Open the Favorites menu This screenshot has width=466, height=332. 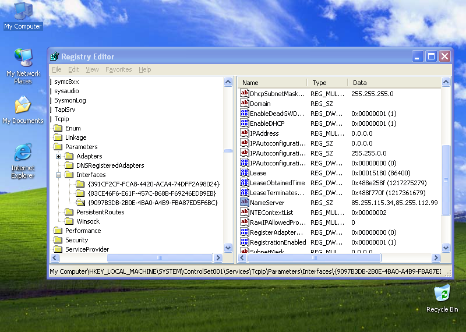[119, 69]
